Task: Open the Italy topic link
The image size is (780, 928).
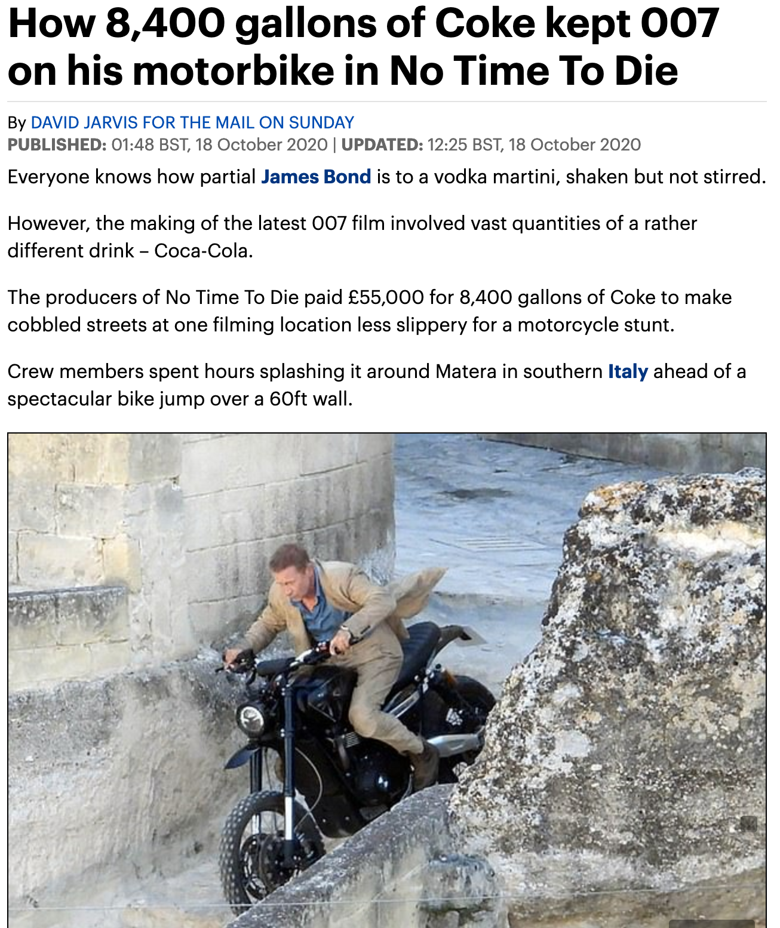Action: 628,371
